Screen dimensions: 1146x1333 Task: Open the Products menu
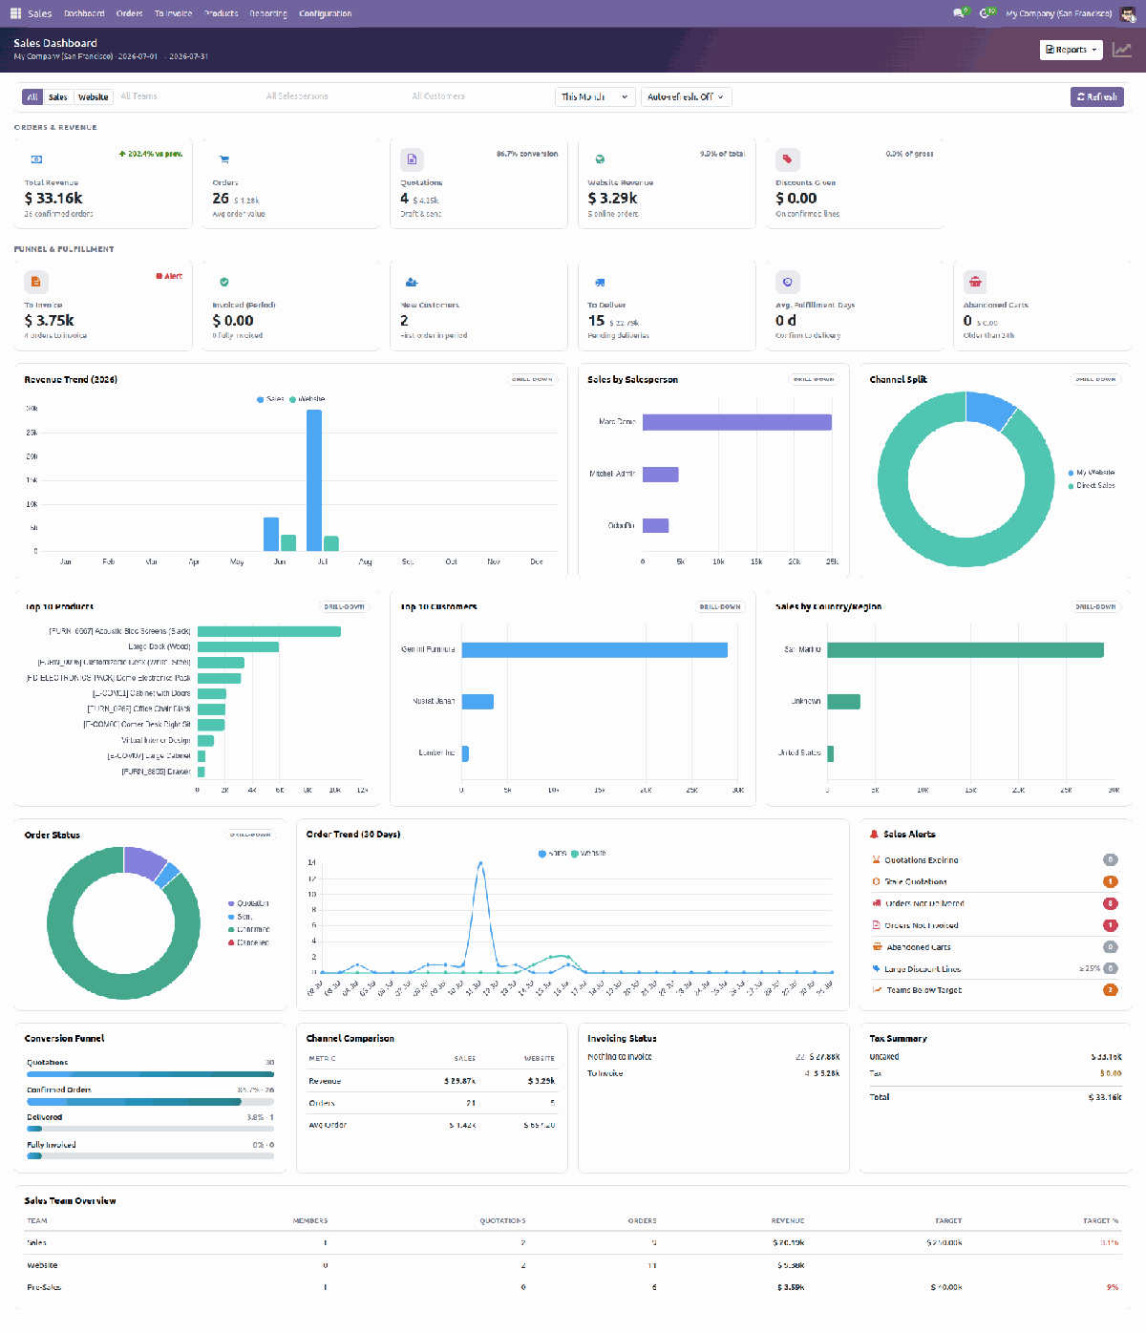(221, 13)
